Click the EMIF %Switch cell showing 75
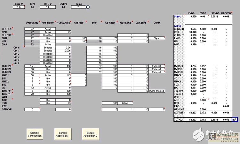The height and width of the screenshot is (144, 240). click(x=109, y=38)
